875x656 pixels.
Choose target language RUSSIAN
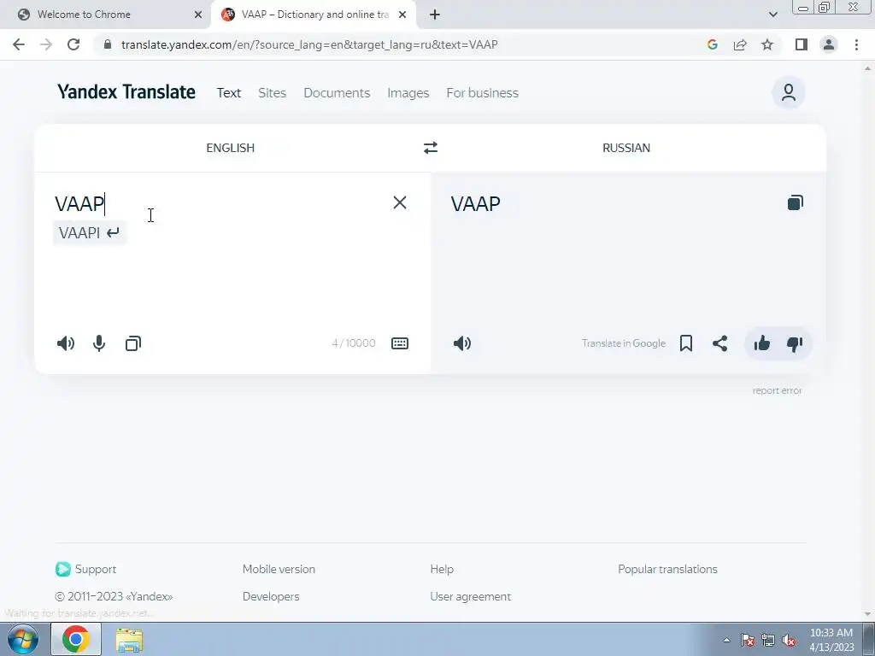[626, 148]
